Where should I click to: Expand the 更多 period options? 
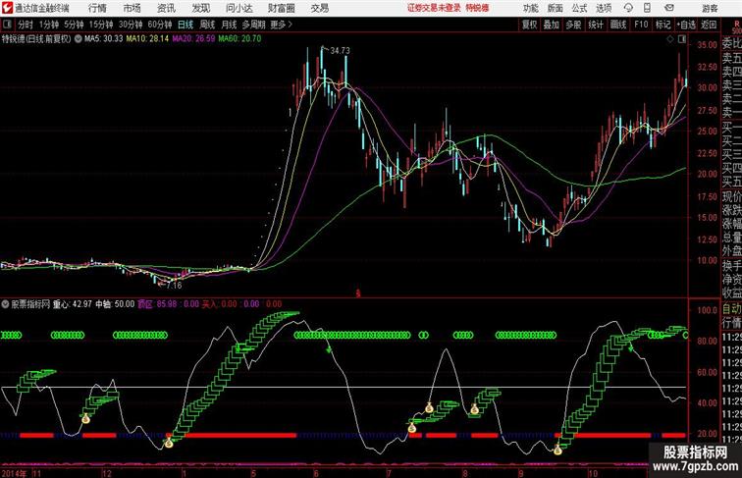pos(281,25)
